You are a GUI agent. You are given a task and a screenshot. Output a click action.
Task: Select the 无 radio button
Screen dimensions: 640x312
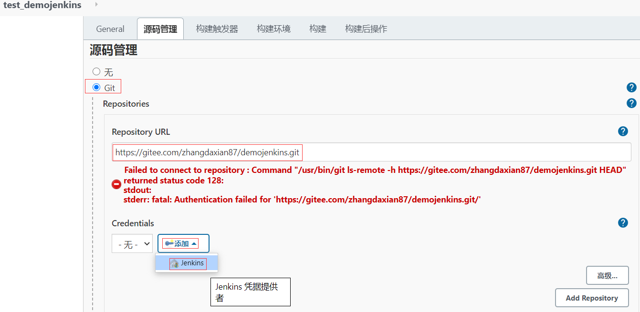pos(96,71)
